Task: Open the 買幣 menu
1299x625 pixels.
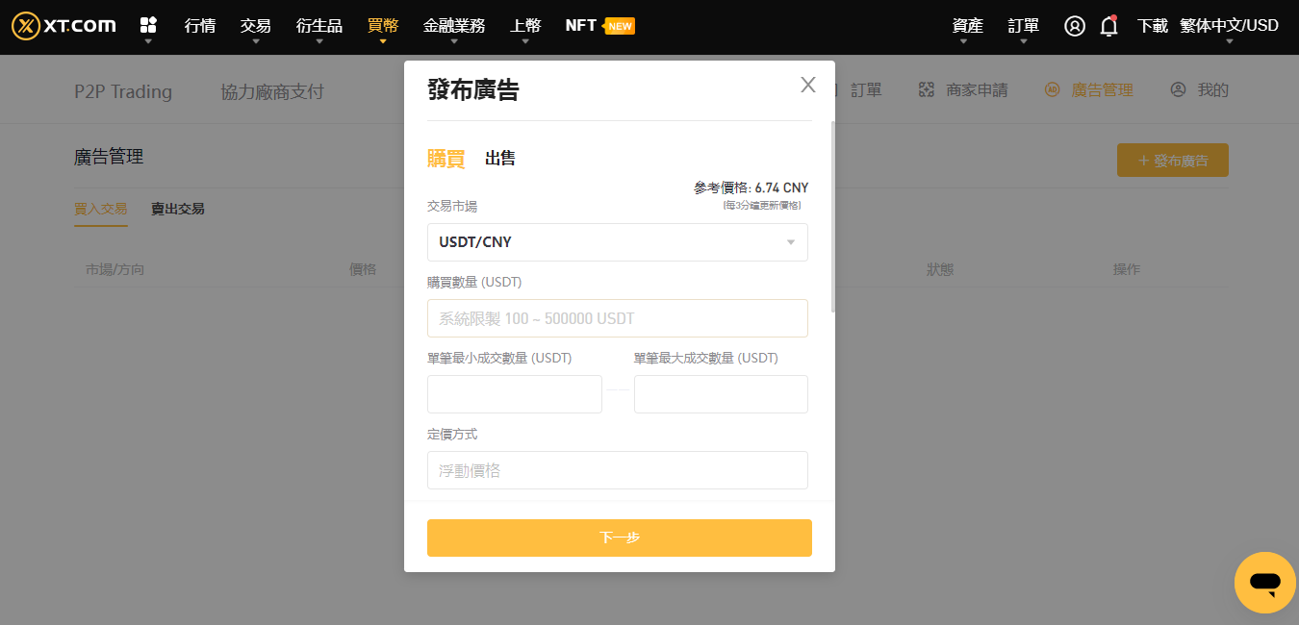Action: click(383, 26)
